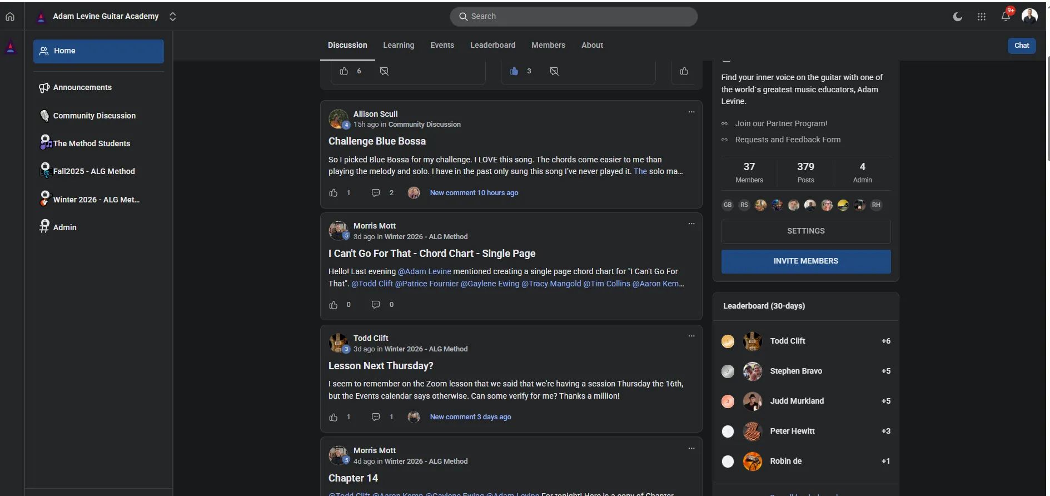Select the academy logo in the narrow left rail
The image size is (1050, 496).
pos(11,48)
